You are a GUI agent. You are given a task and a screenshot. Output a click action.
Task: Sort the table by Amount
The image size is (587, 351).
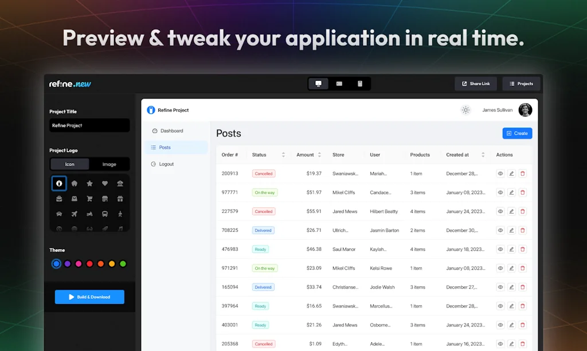point(319,154)
